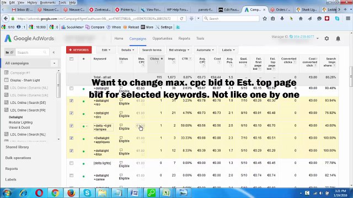
Task: Click the page vertical scrollbar
Action: tap(351, 76)
